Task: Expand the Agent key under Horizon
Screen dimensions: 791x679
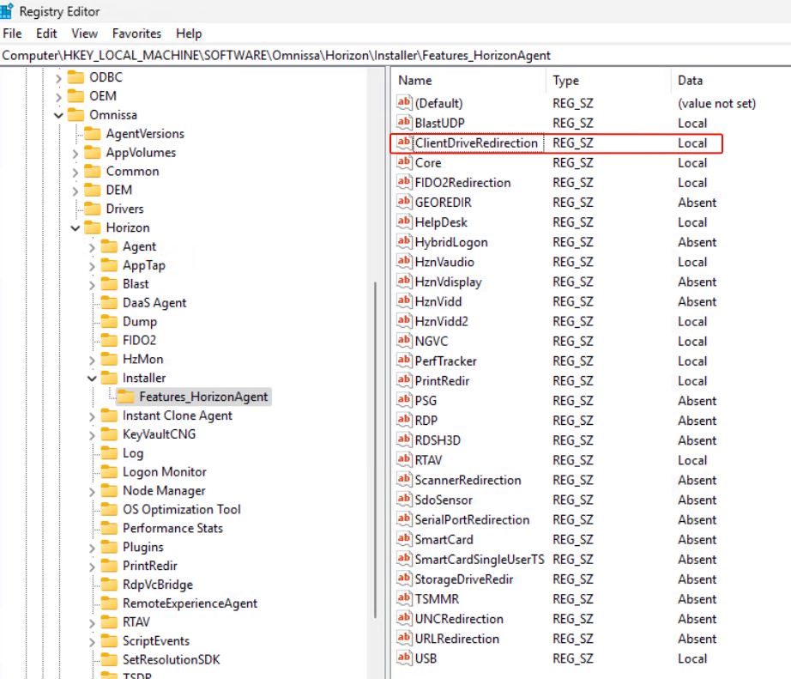Action: (x=92, y=247)
